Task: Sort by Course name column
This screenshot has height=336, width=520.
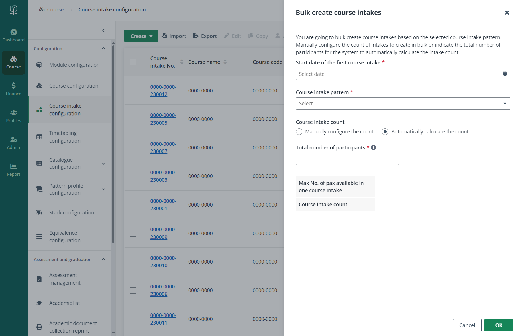Action: coord(225,62)
